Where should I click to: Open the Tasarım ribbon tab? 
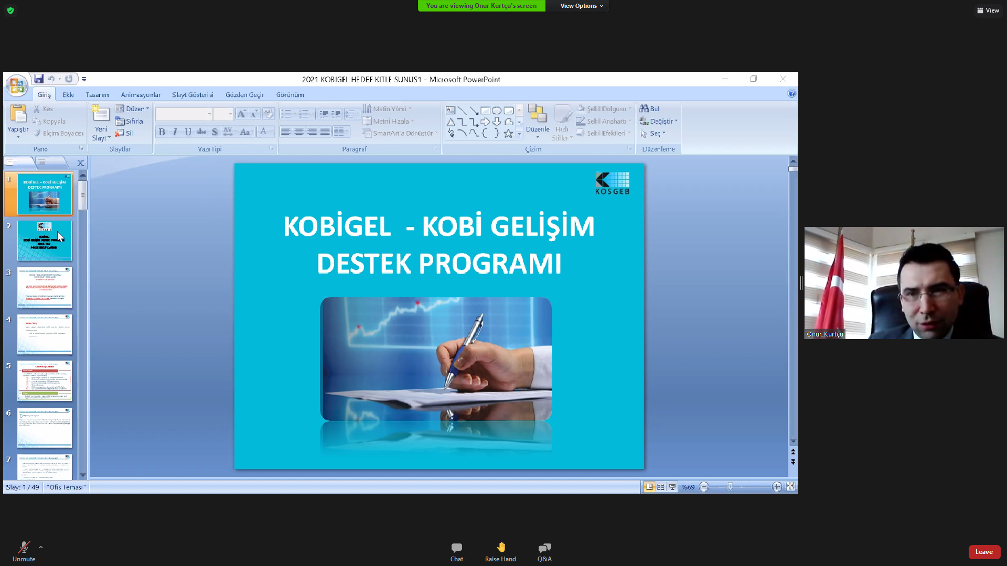[97, 95]
